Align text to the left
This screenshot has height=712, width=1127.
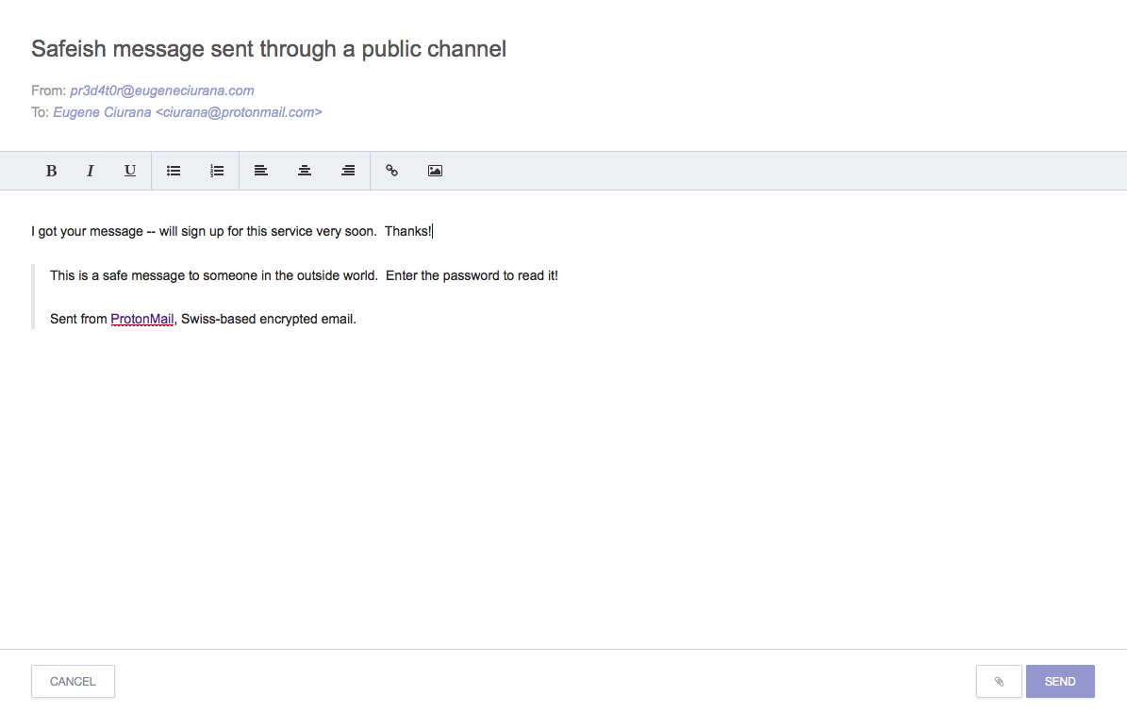click(x=261, y=171)
